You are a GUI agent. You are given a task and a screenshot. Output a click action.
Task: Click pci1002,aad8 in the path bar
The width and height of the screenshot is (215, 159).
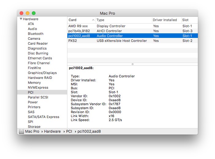pyautogui.click(x=89, y=131)
